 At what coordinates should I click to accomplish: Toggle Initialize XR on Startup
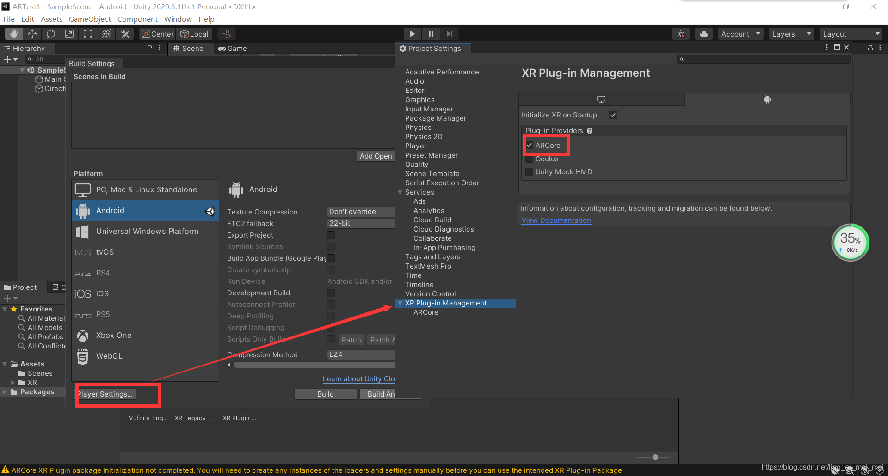pos(613,115)
